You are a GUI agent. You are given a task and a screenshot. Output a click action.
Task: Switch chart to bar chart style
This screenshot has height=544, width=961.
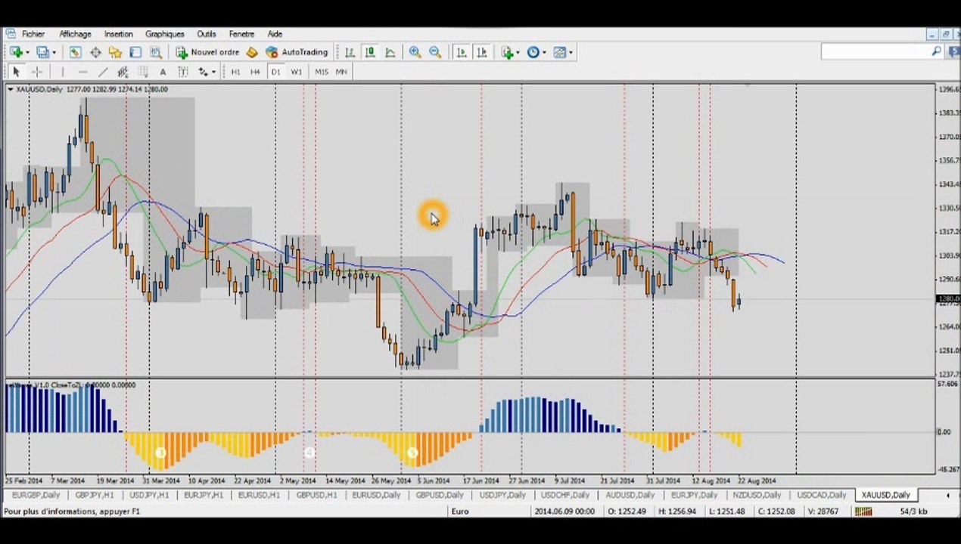point(350,52)
